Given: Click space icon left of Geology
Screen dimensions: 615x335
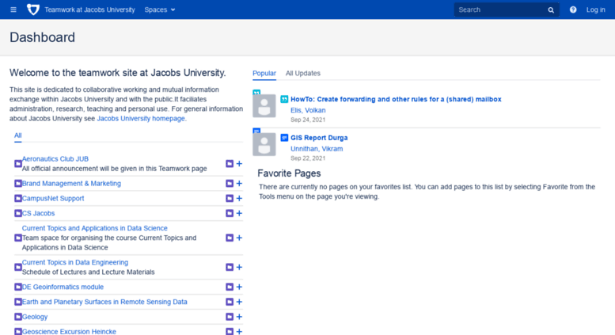Looking at the screenshot, I should [18, 317].
